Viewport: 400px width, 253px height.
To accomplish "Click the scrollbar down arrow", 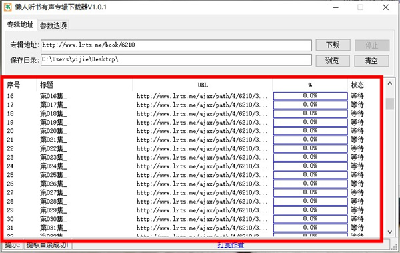I will [x=389, y=232].
